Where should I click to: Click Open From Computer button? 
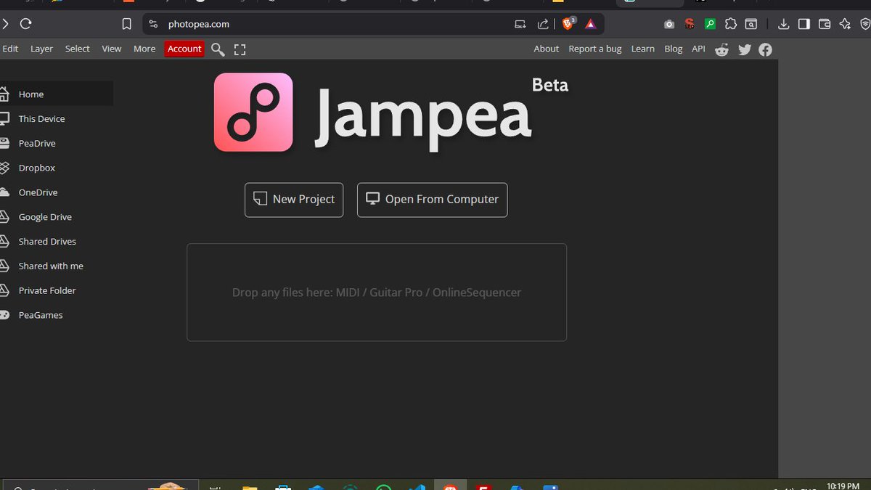point(432,200)
